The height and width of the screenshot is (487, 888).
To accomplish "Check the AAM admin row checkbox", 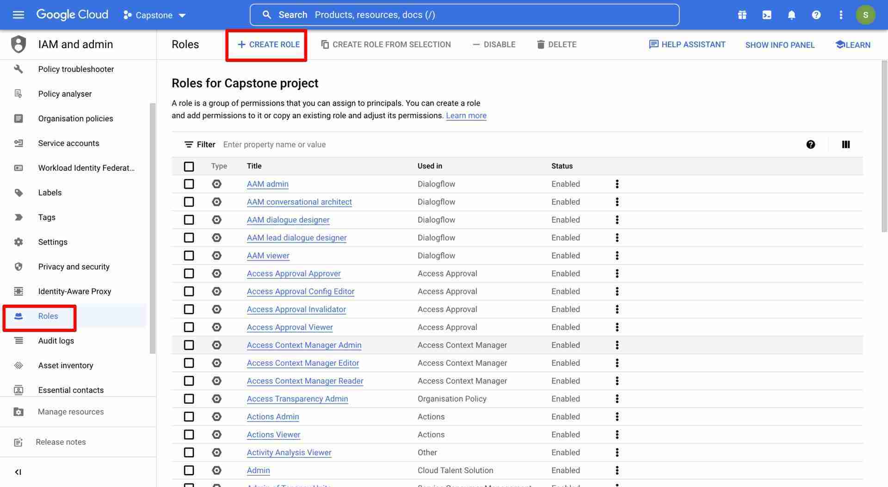I will click(189, 184).
